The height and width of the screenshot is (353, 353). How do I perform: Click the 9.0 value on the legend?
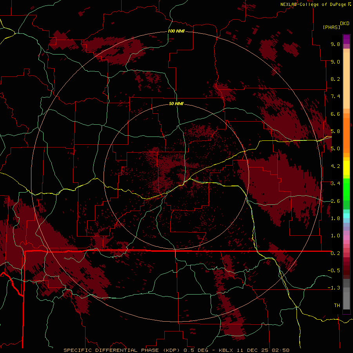click(335, 62)
